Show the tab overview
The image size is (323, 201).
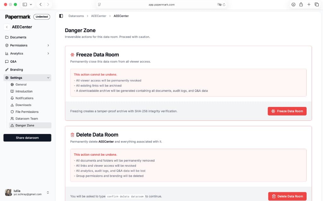pos(317,4)
